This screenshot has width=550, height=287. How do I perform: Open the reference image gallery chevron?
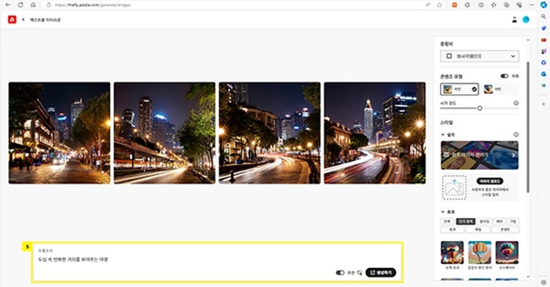513,155
